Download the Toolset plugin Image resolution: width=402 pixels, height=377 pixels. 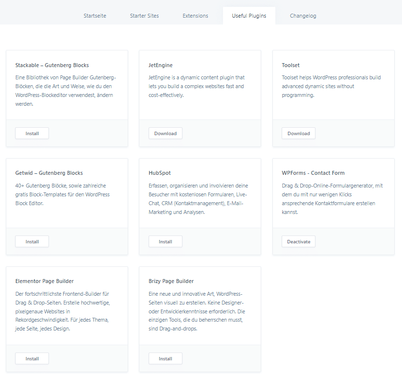coord(298,134)
